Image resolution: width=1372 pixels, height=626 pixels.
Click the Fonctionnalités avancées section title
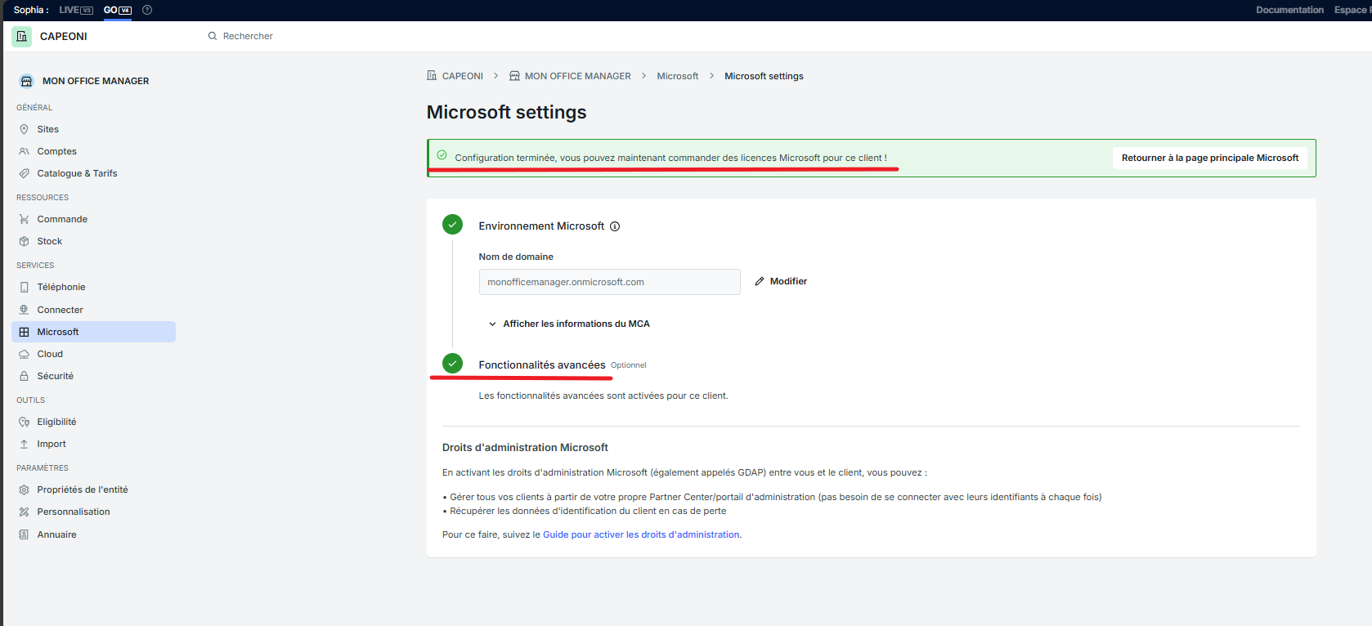coord(542,365)
